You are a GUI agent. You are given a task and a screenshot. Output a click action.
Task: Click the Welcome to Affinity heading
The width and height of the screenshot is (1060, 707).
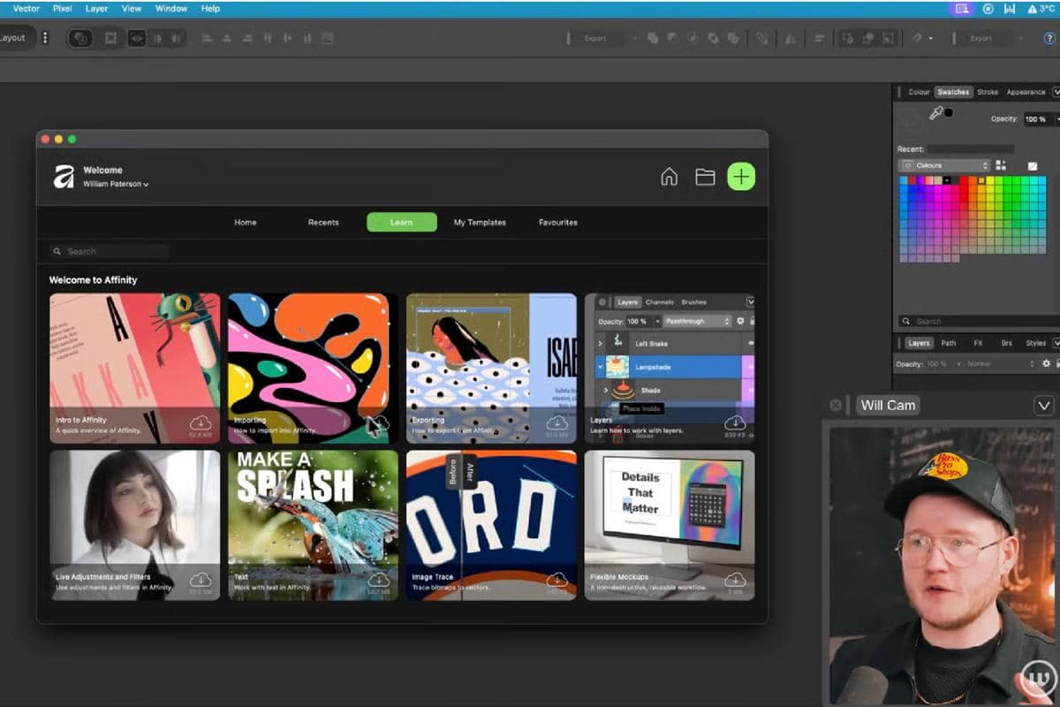coord(93,279)
